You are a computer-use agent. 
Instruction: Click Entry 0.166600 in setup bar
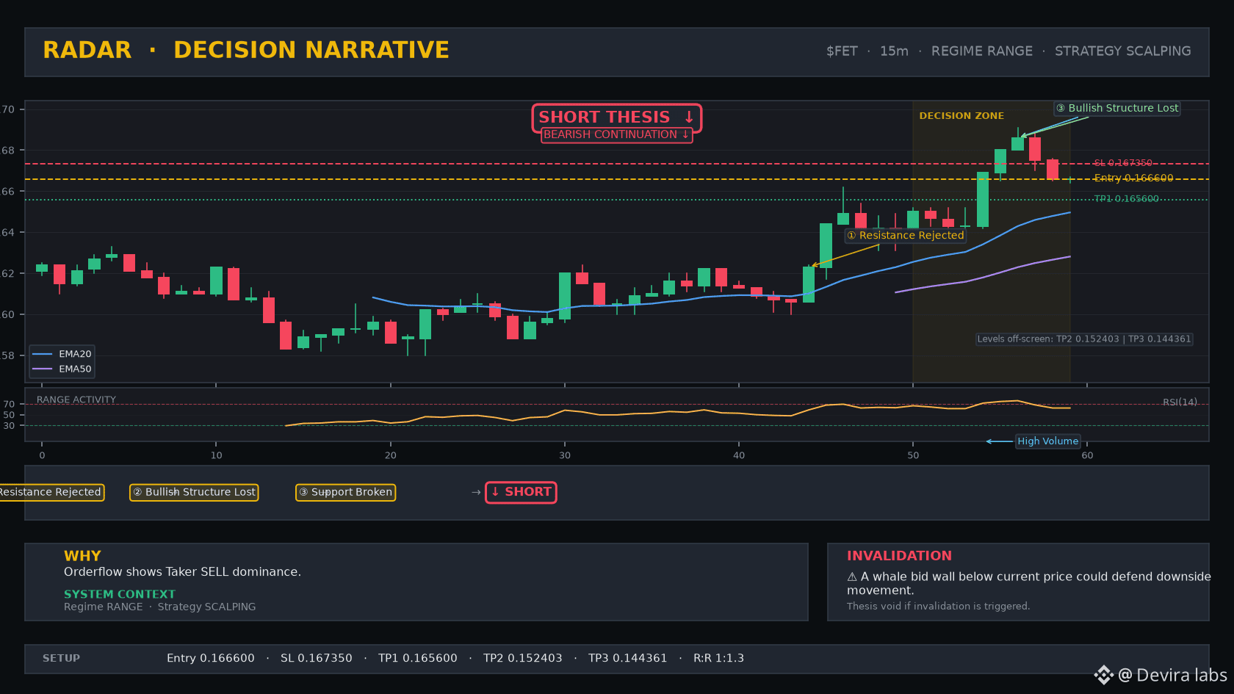[x=210, y=658]
